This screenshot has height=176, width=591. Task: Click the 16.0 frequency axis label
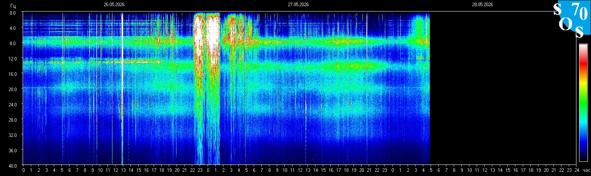tap(12, 74)
